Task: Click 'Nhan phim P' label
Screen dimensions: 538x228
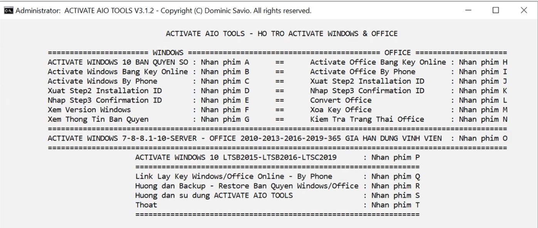Action: pos(395,158)
